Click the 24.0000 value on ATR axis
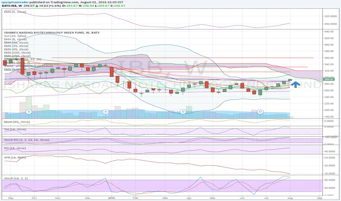Image resolution: width=341 pixels, height=201 pixels. point(330,158)
